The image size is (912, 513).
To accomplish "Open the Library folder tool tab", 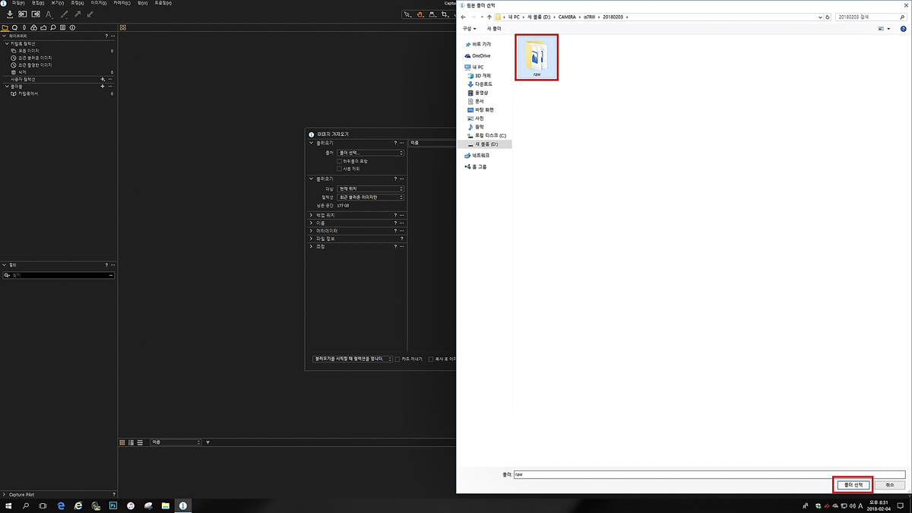I will coord(5,27).
